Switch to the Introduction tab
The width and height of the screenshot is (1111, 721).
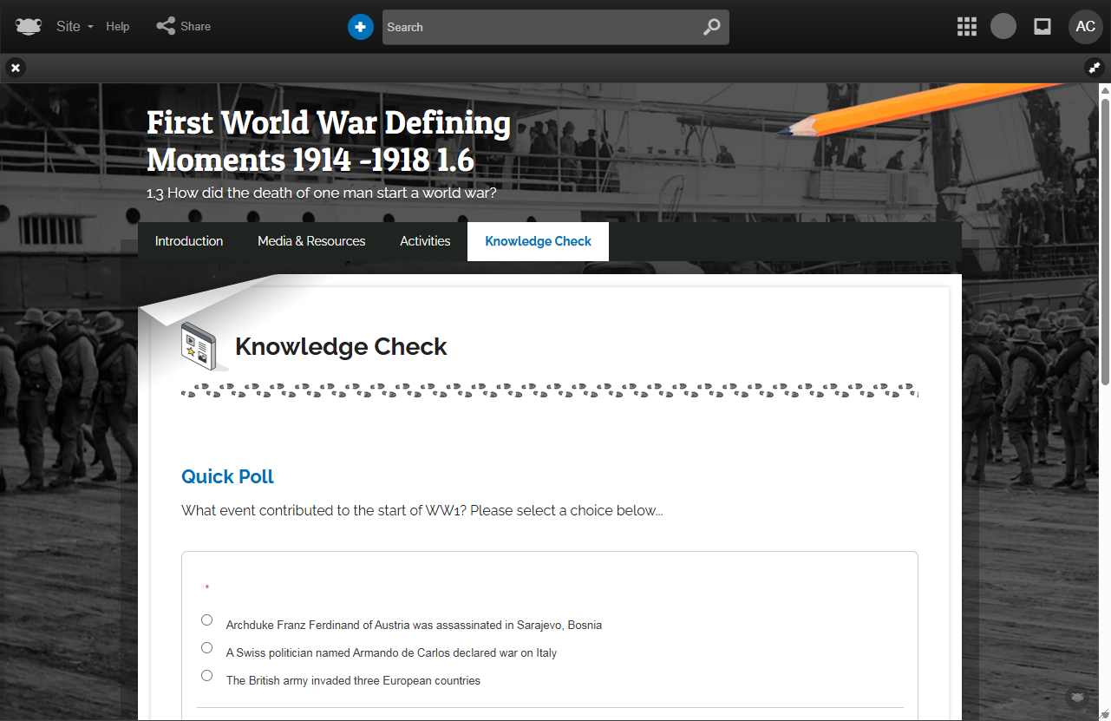coord(189,241)
